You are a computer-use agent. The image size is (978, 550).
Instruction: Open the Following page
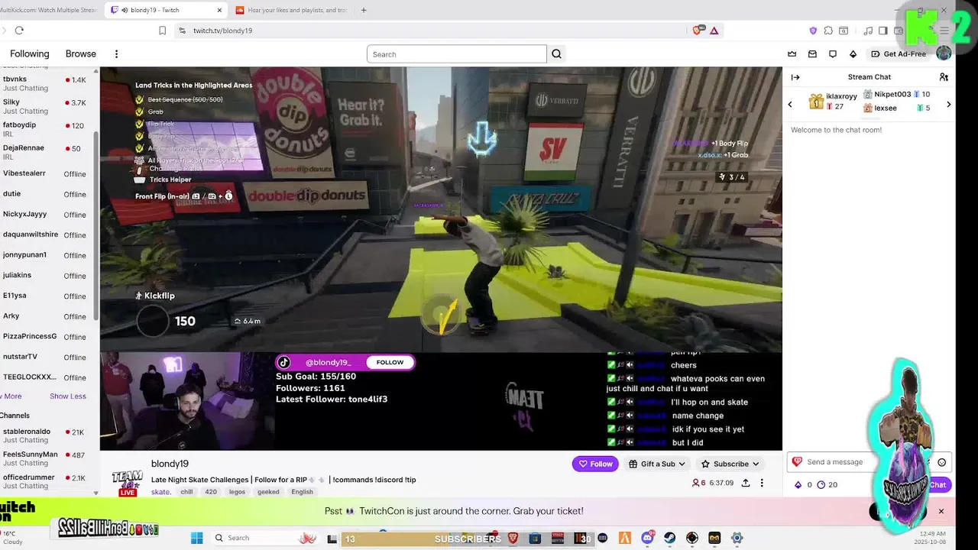(x=29, y=54)
